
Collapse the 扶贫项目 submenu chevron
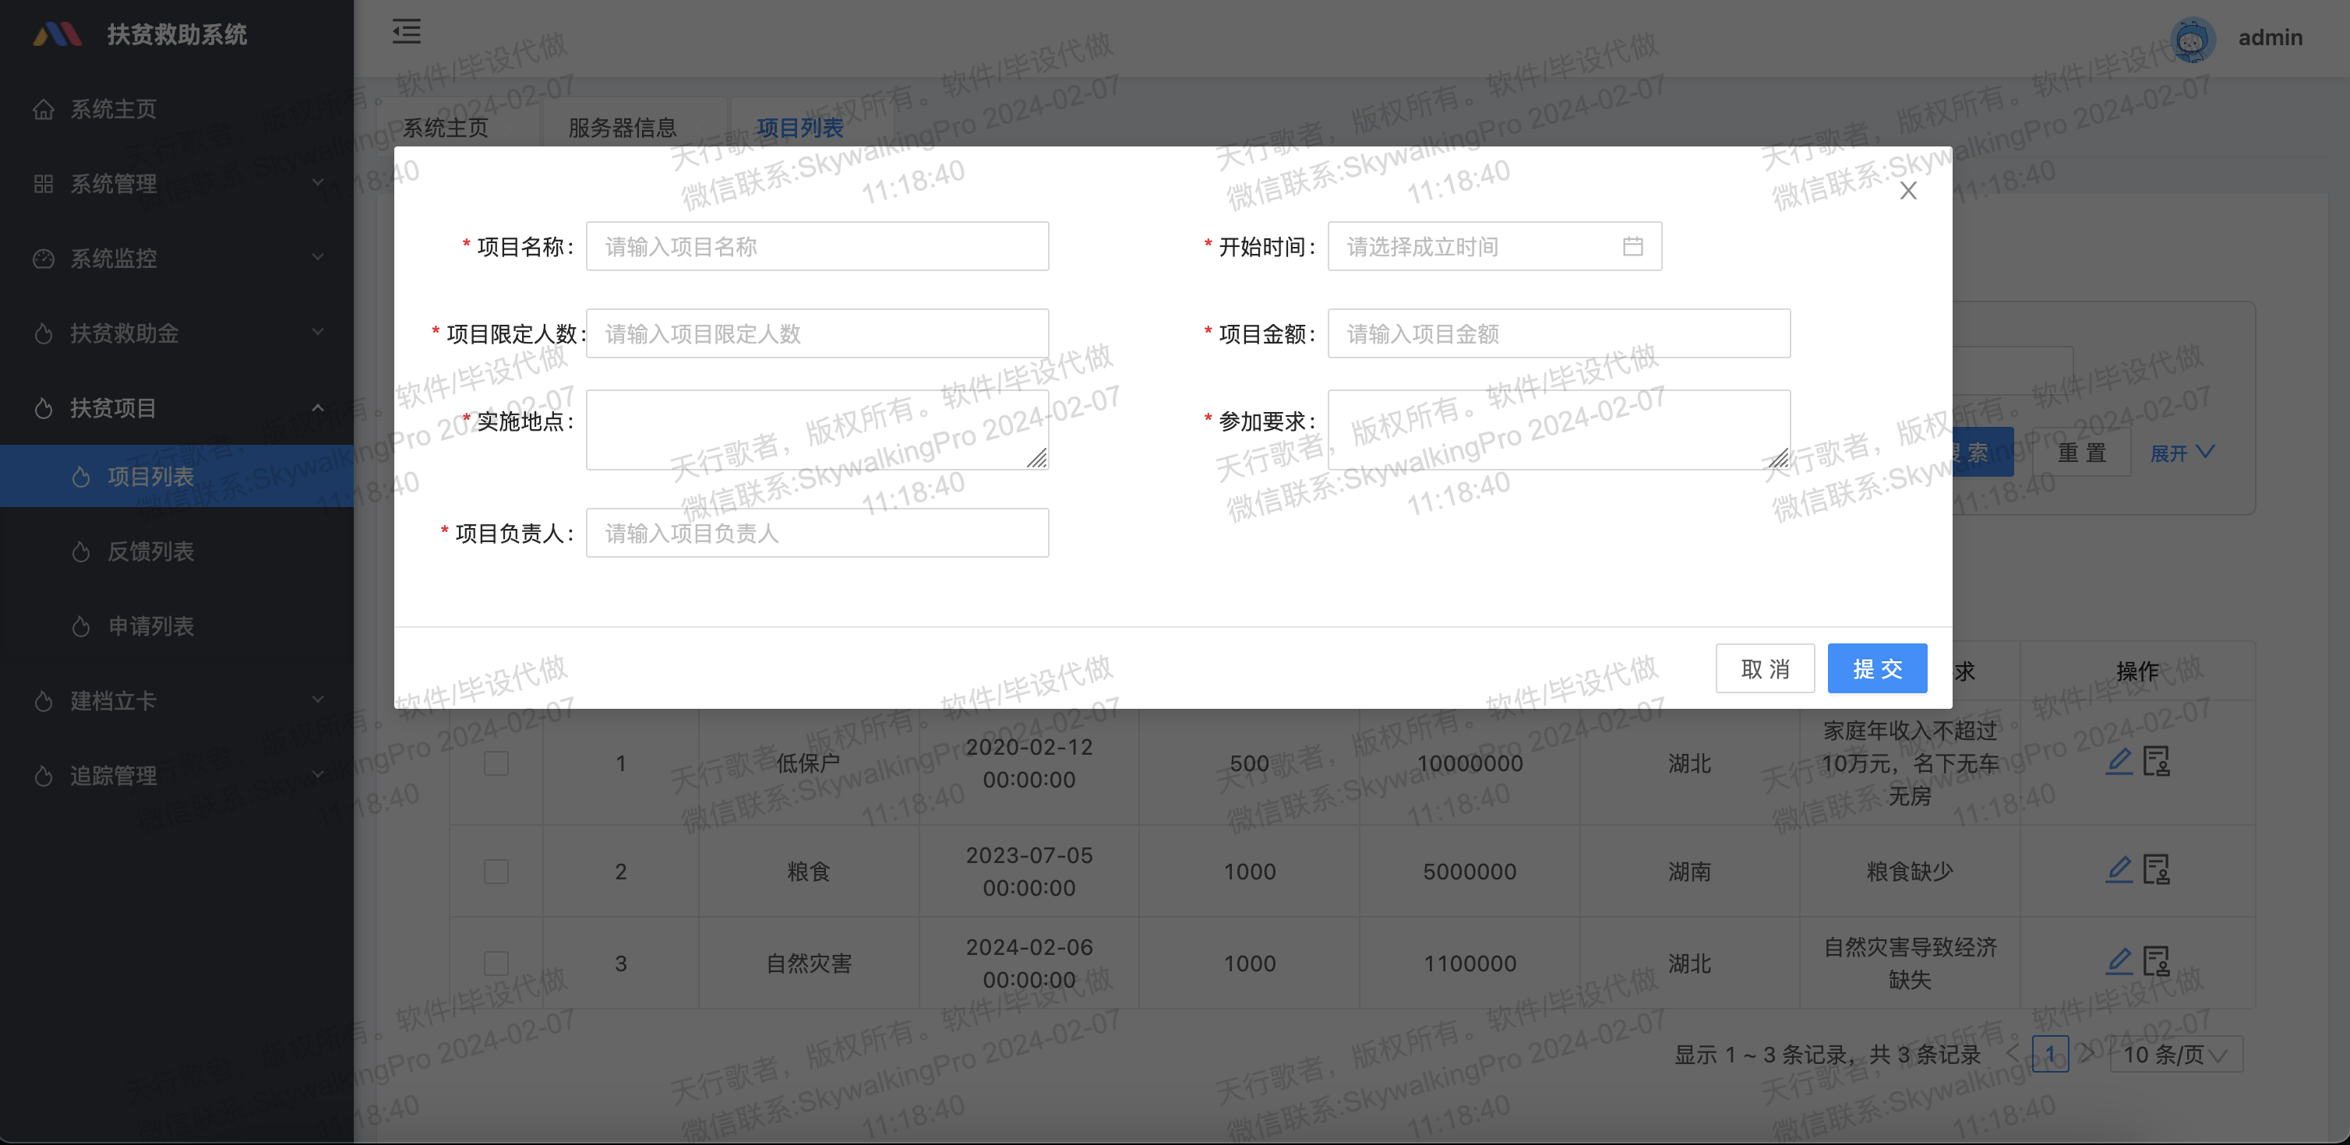pos(317,407)
